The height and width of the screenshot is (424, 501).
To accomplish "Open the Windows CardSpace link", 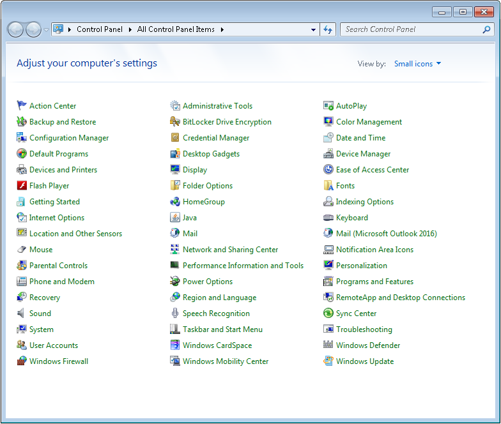I will click(217, 345).
